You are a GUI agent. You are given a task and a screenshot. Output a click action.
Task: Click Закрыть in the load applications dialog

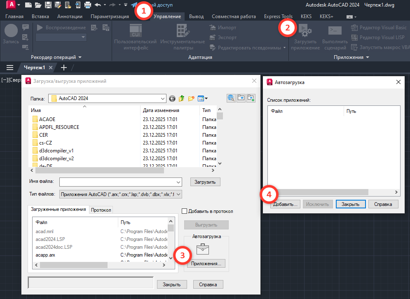coord(172,284)
